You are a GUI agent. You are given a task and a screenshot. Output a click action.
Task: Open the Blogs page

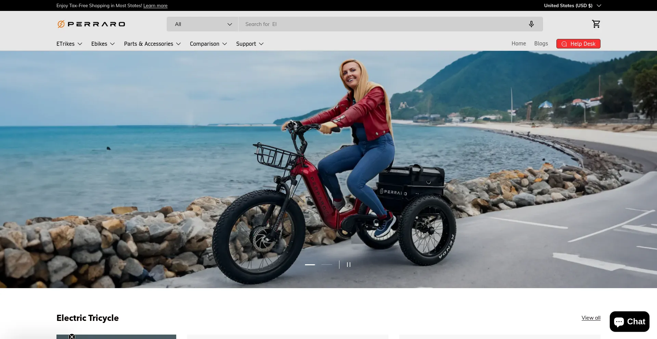click(541, 43)
